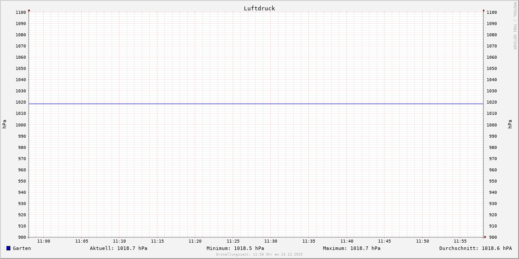Click the blue Garten legend color swatch
Image resolution: width=519 pixels, height=259 pixels.
(8, 248)
